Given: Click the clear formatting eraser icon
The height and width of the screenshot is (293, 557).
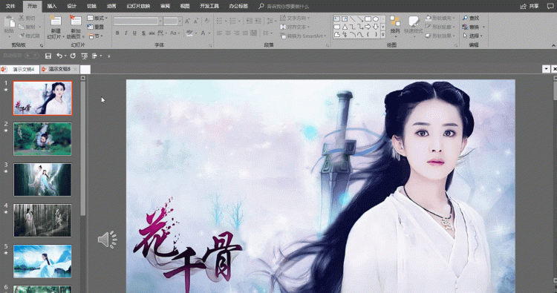Looking at the screenshot, I should click(207, 22).
